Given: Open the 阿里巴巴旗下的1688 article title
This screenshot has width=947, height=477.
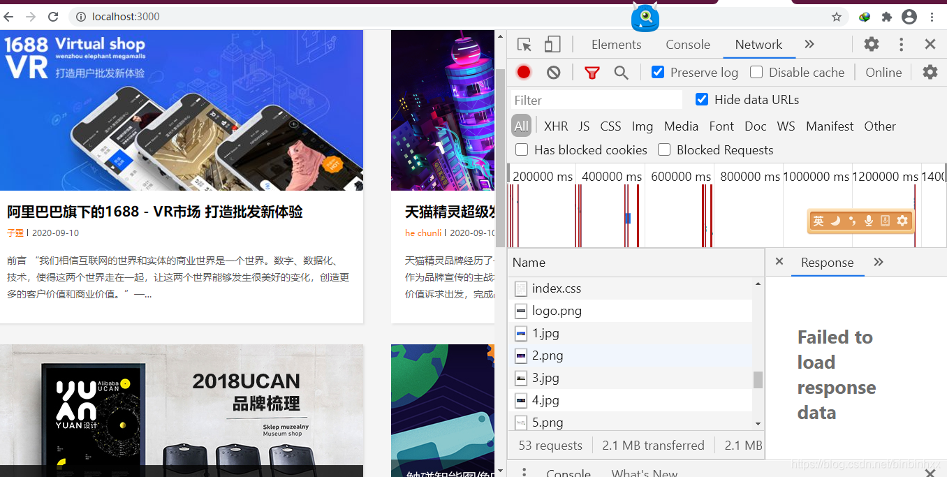Looking at the screenshot, I should pos(155,212).
